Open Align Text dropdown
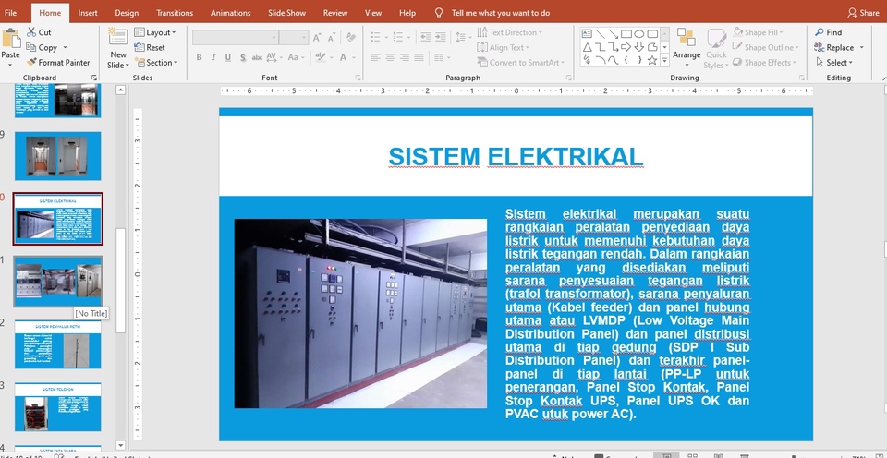 [x=504, y=47]
